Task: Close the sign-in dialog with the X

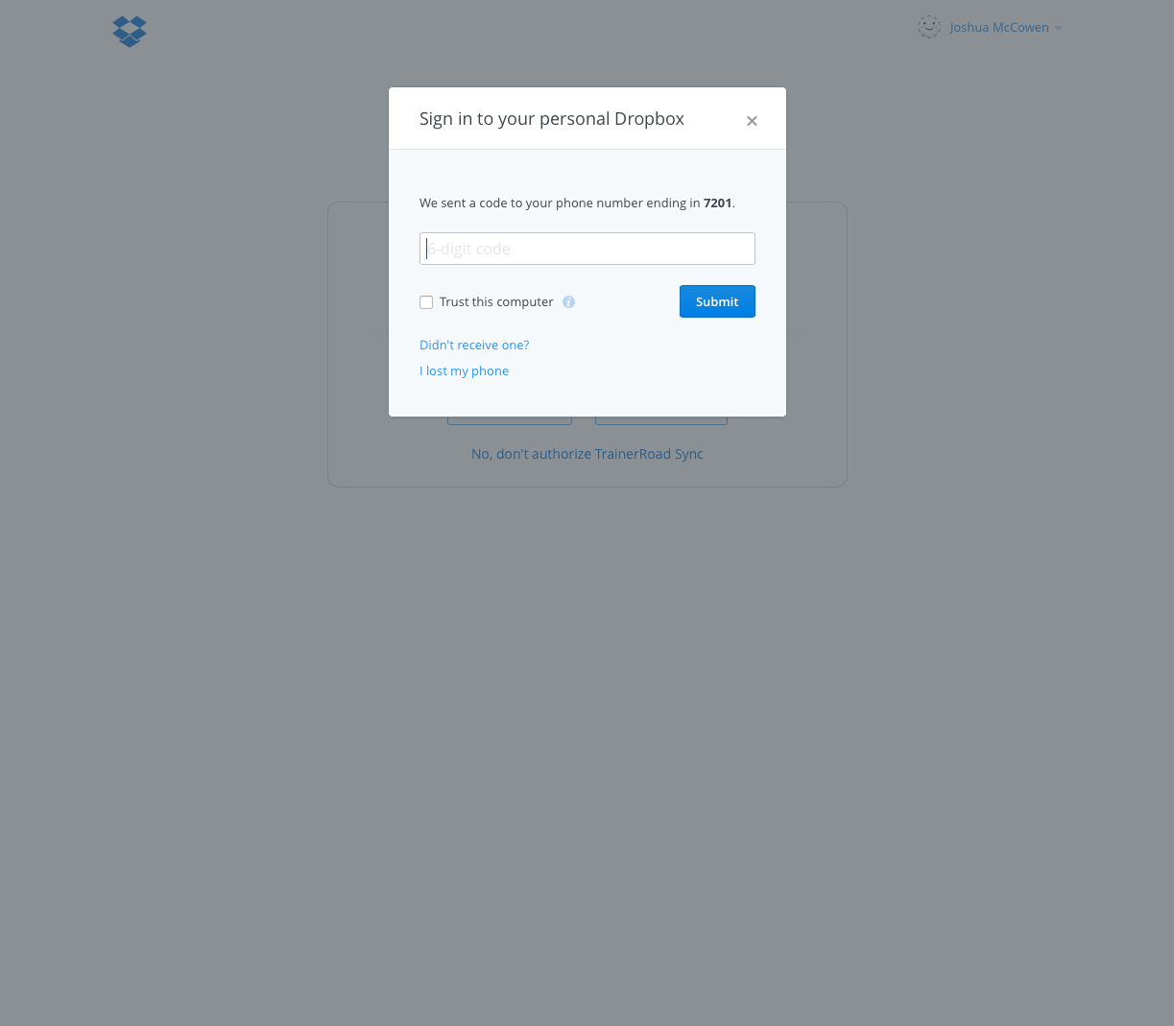Action: point(752,121)
